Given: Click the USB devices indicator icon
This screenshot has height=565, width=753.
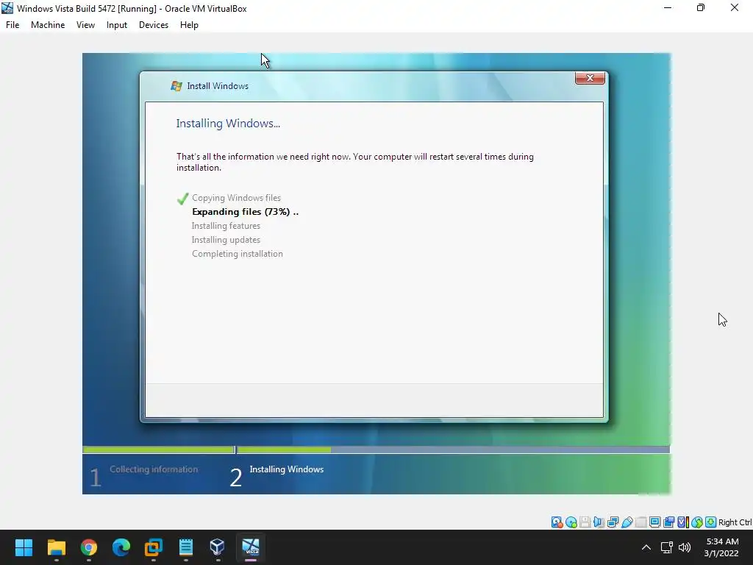Looking at the screenshot, I should point(627,522).
